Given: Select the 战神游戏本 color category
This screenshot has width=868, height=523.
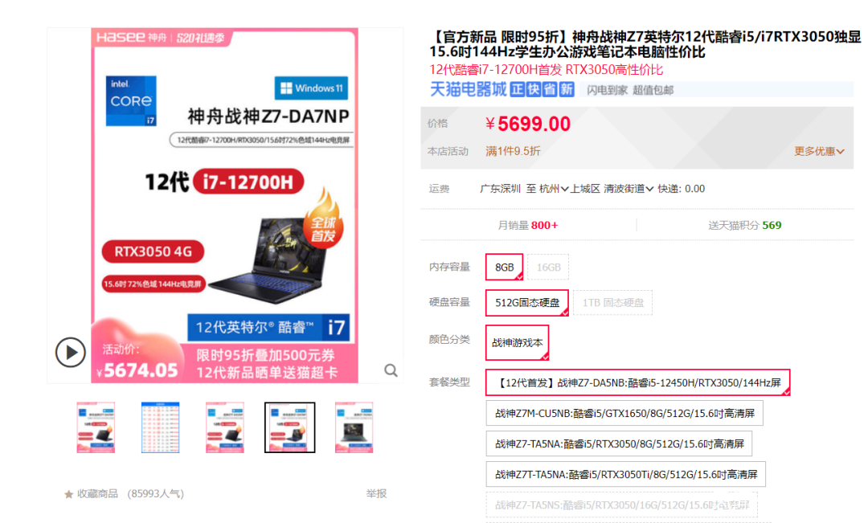Looking at the screenshot, I should click(517, 342).
